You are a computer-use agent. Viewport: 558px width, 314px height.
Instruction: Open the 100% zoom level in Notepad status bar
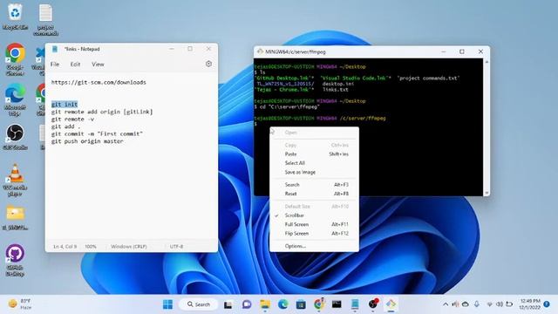(91, 246)
